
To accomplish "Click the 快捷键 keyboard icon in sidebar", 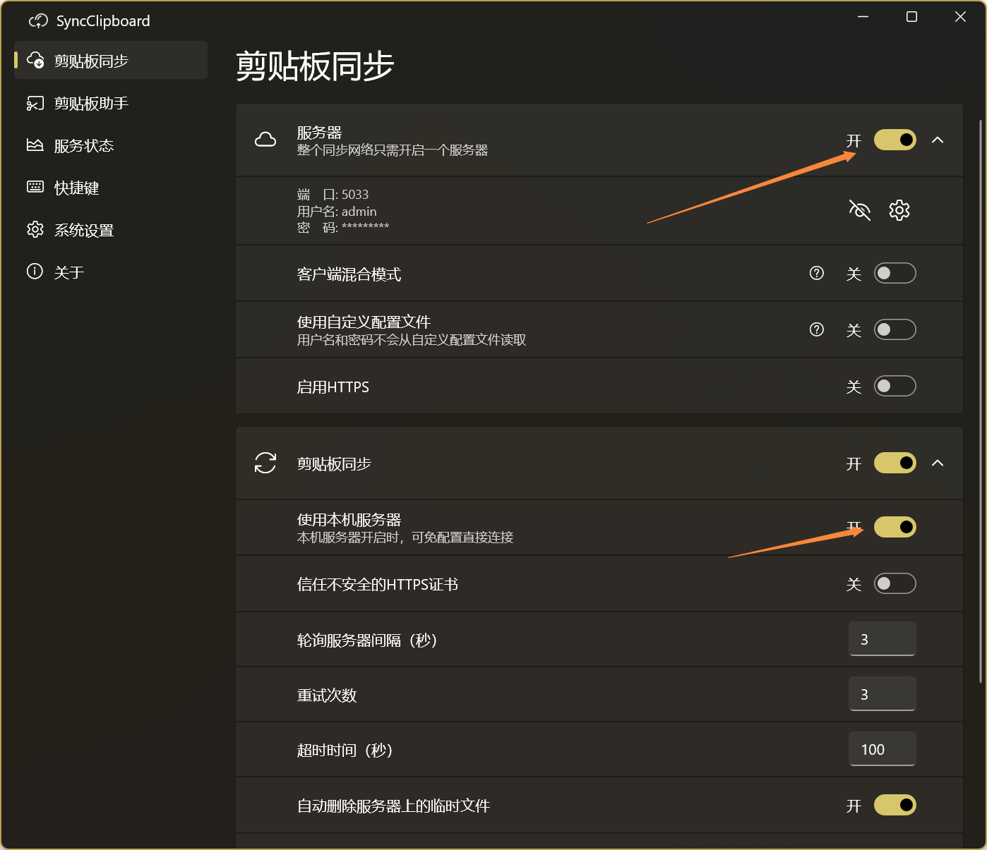I will [x=35, y=187].
